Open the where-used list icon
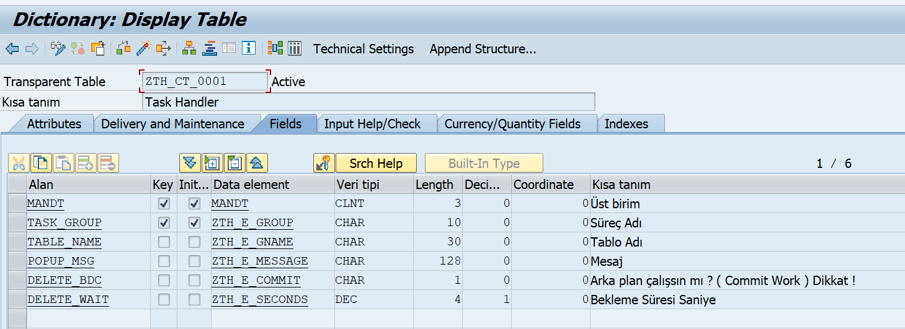 pyautogui.click(x=164, y=48)
